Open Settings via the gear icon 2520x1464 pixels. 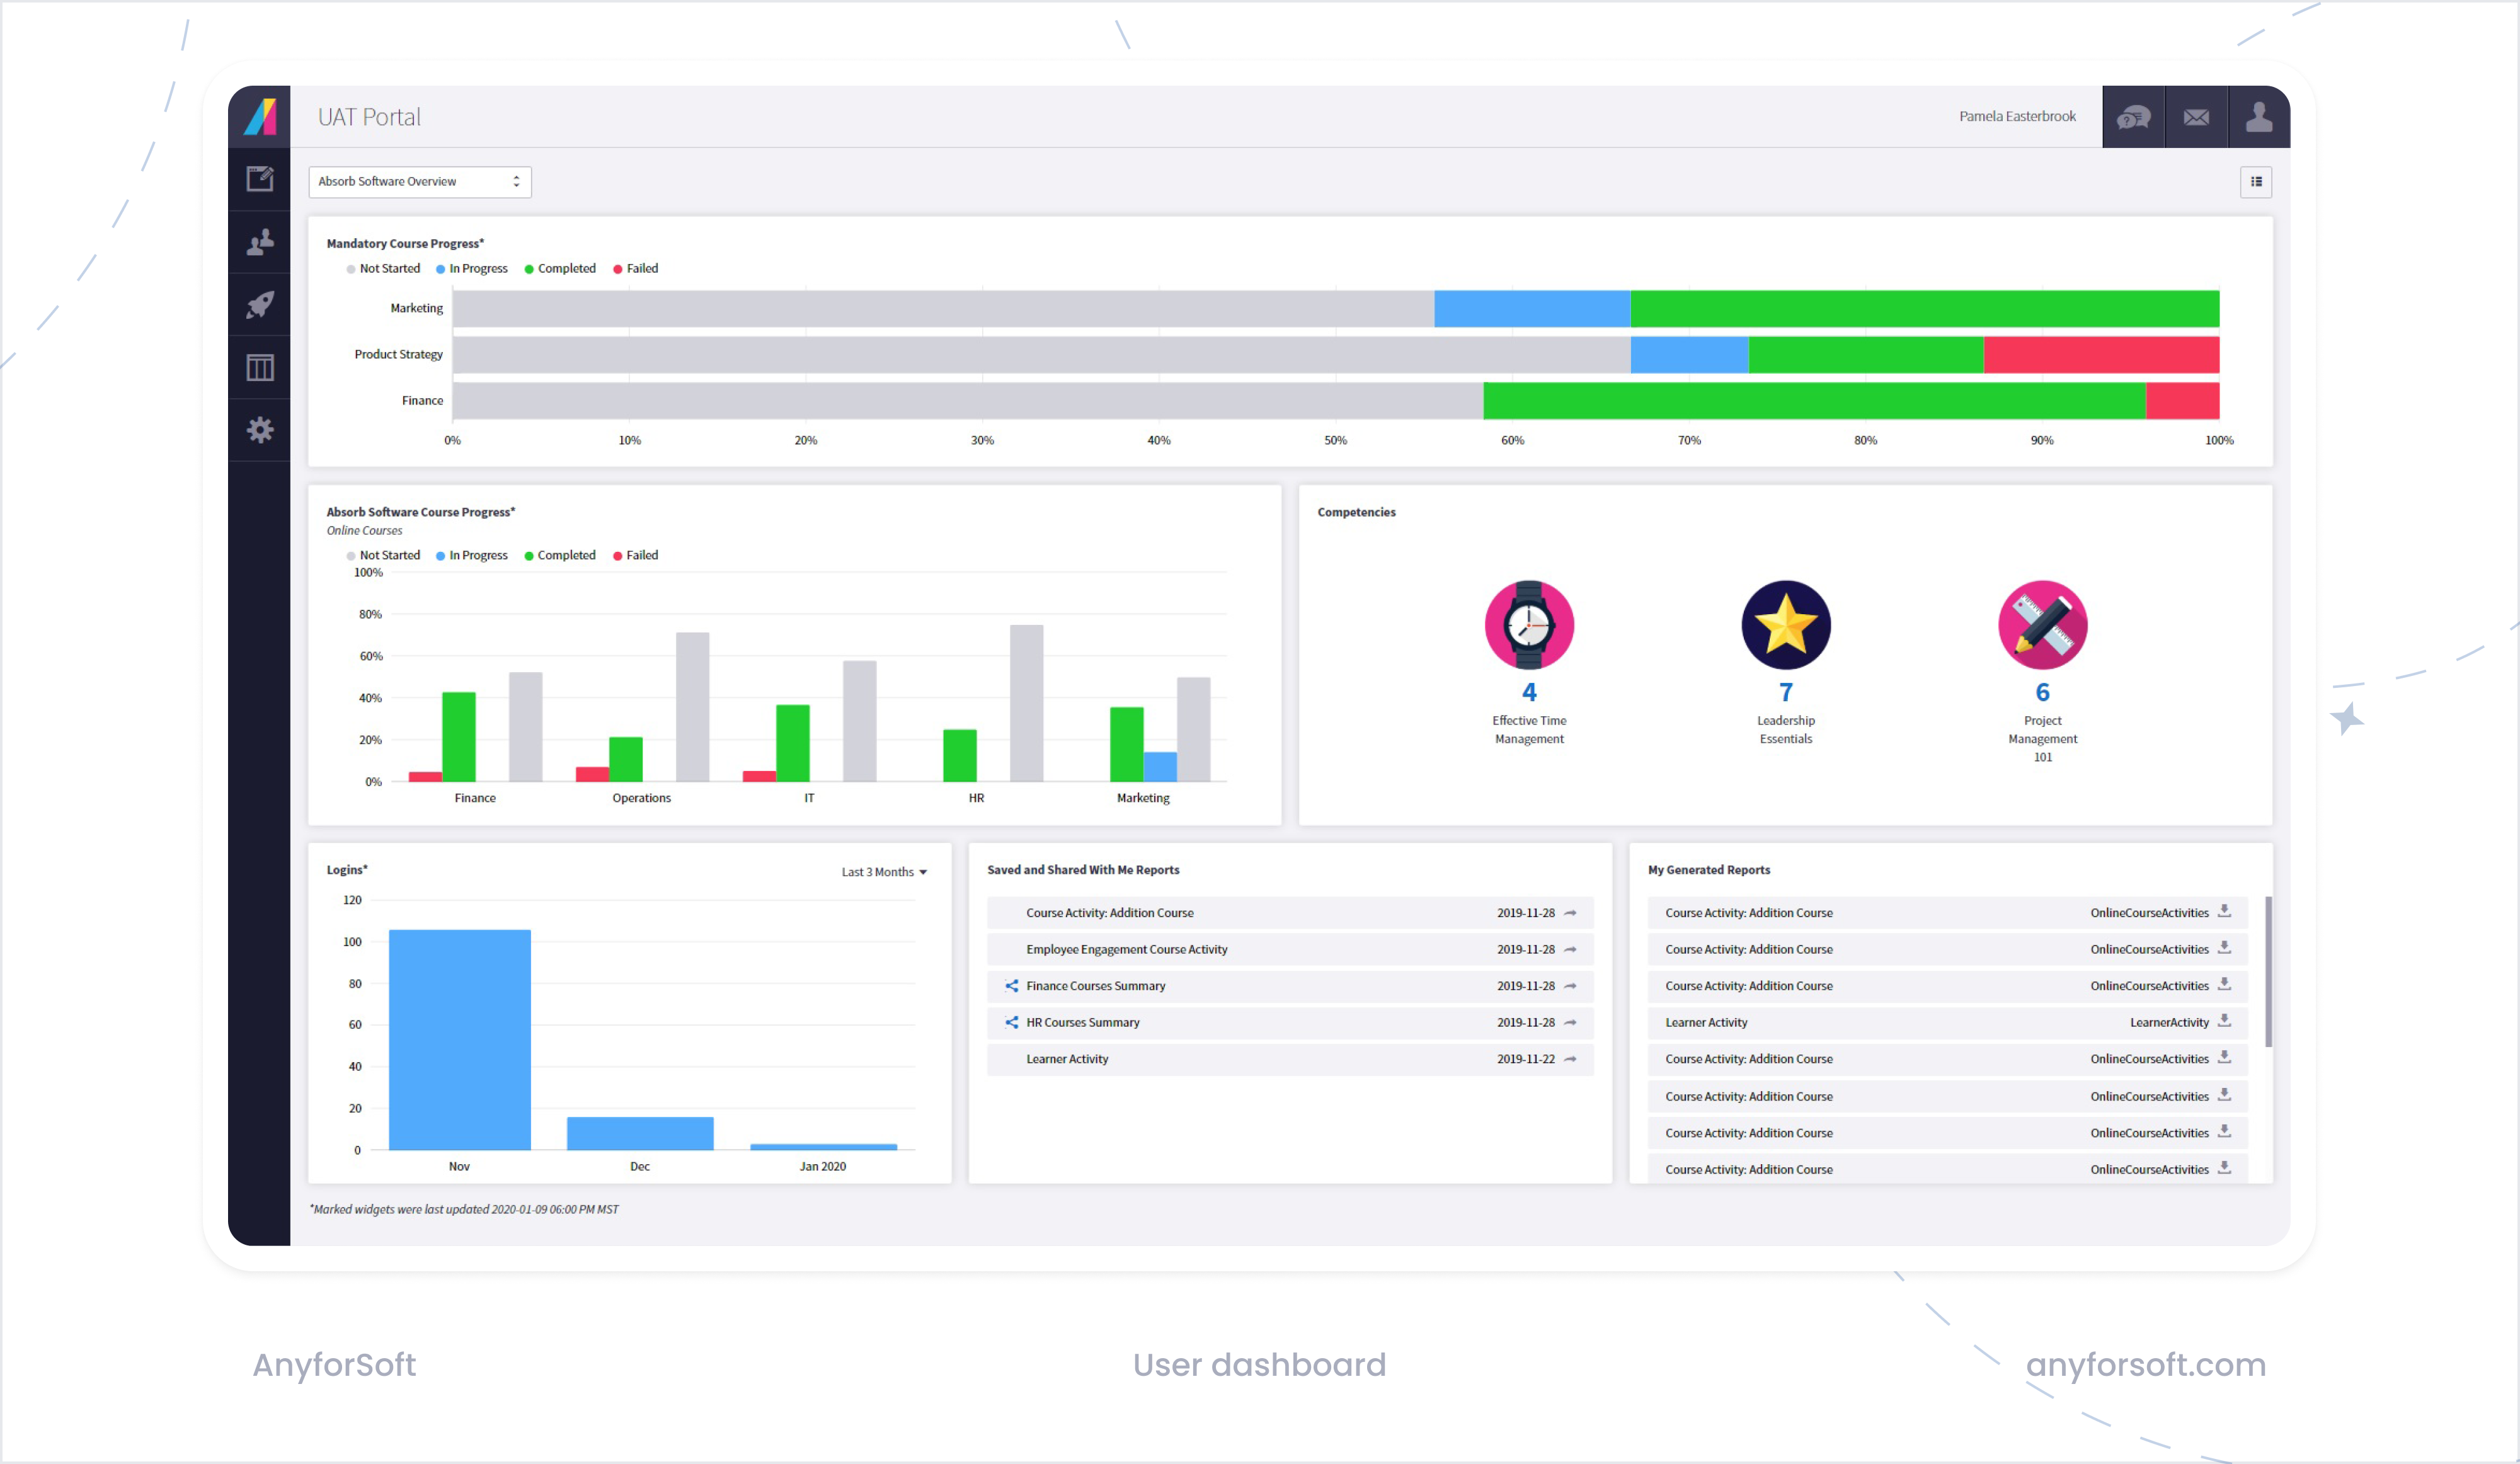[259, 430]
